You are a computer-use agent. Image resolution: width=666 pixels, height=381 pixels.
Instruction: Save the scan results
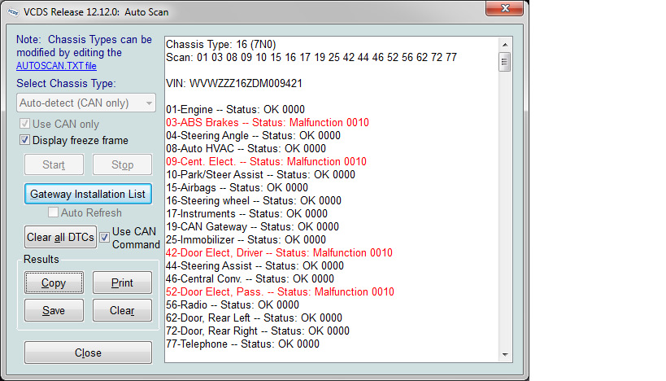click(54, 310)
